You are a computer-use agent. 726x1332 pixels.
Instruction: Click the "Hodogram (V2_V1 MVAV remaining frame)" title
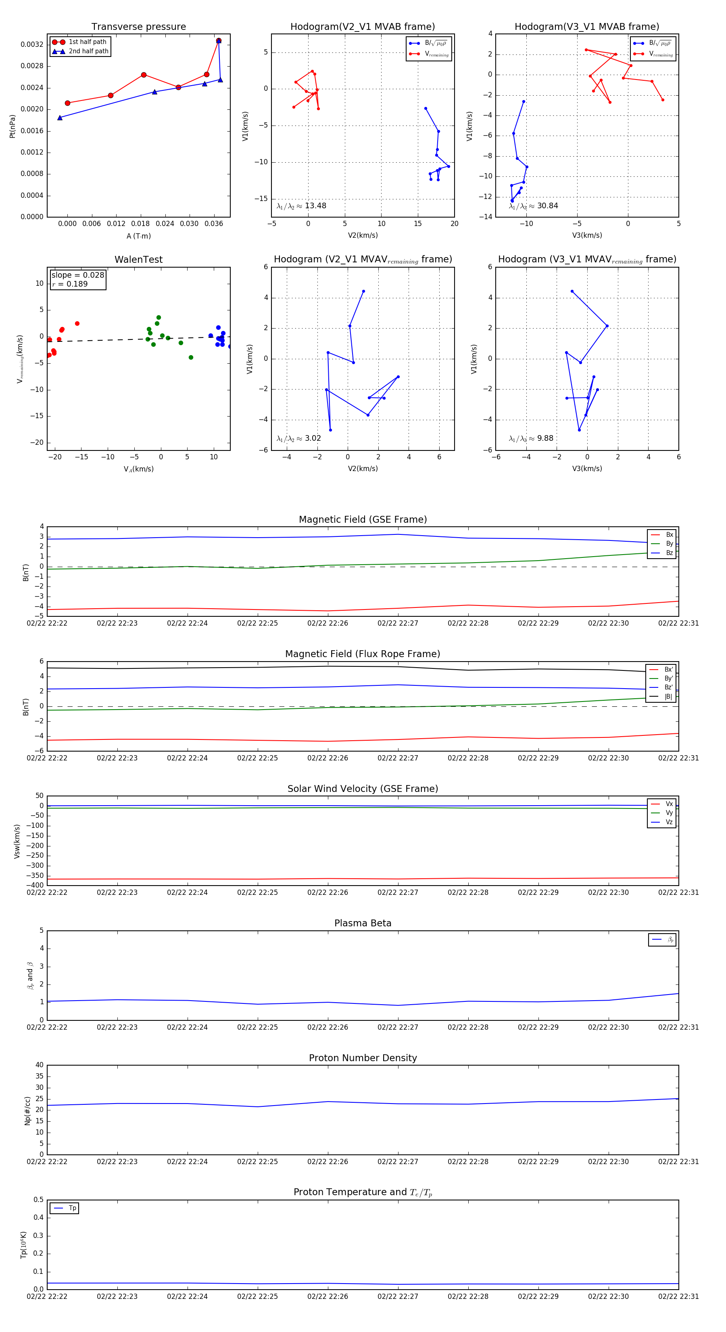tap(363, 260)
